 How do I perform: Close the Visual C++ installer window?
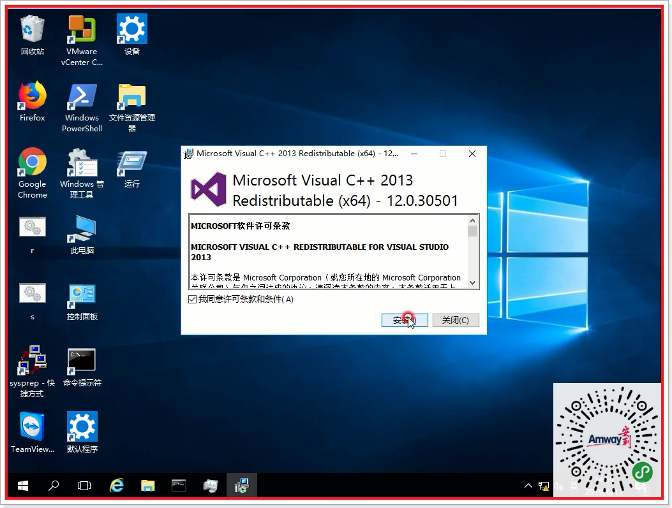[x=472, y=154]
